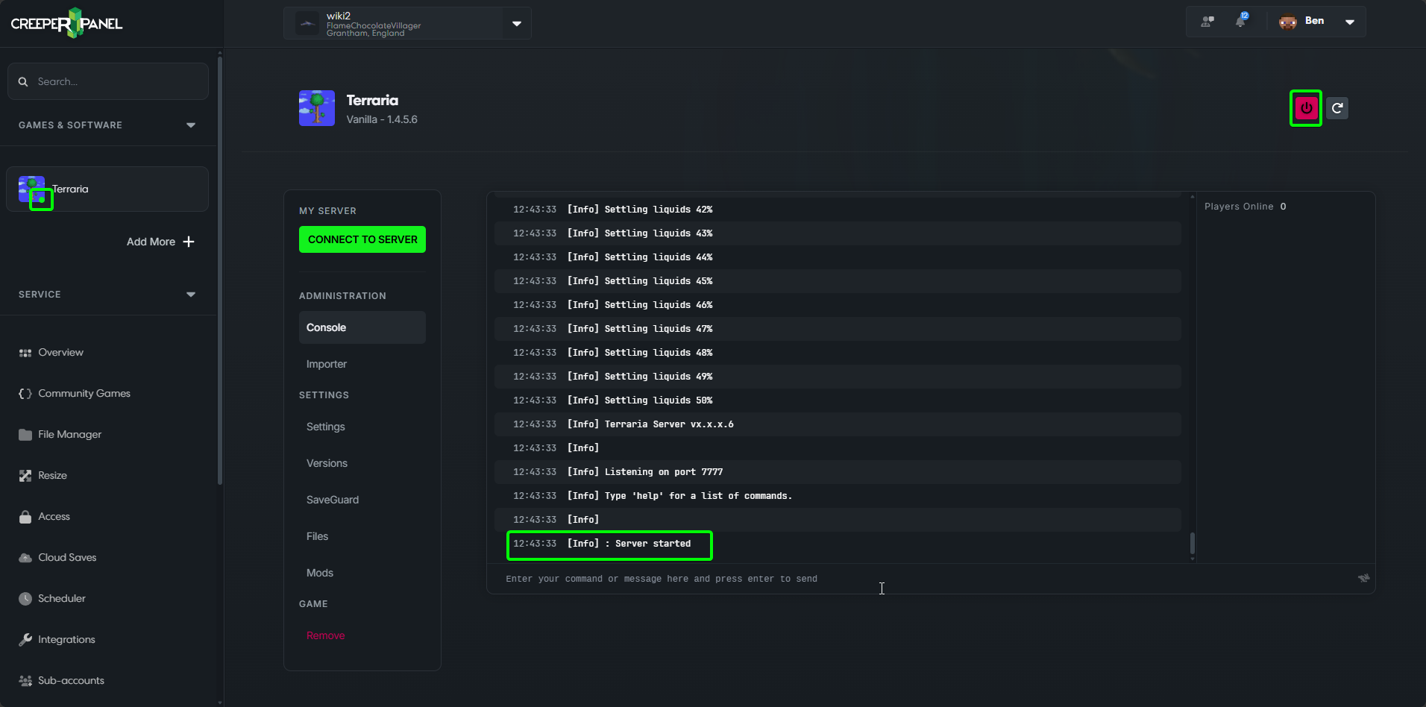Click the 'Settling liquids 42%' log line
This screenshot has width=1426, height=707.
838,210
